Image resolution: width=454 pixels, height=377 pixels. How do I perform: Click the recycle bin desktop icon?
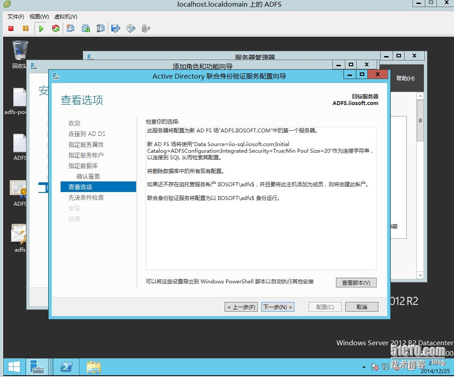pyautogui.click(x=20, y=54)
